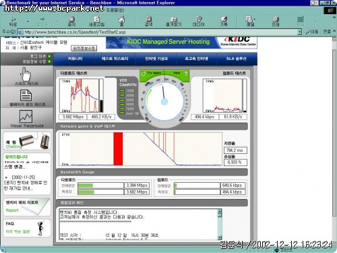Open the Home page via the house icon
337x253 pixels.
tap(121, 20)
